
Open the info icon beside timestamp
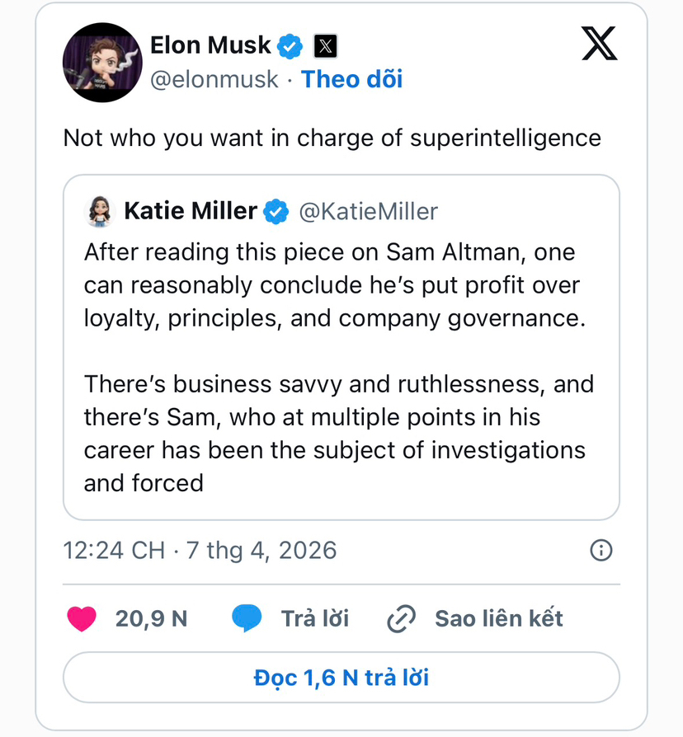pyautogui.click(x=602, y=550)
